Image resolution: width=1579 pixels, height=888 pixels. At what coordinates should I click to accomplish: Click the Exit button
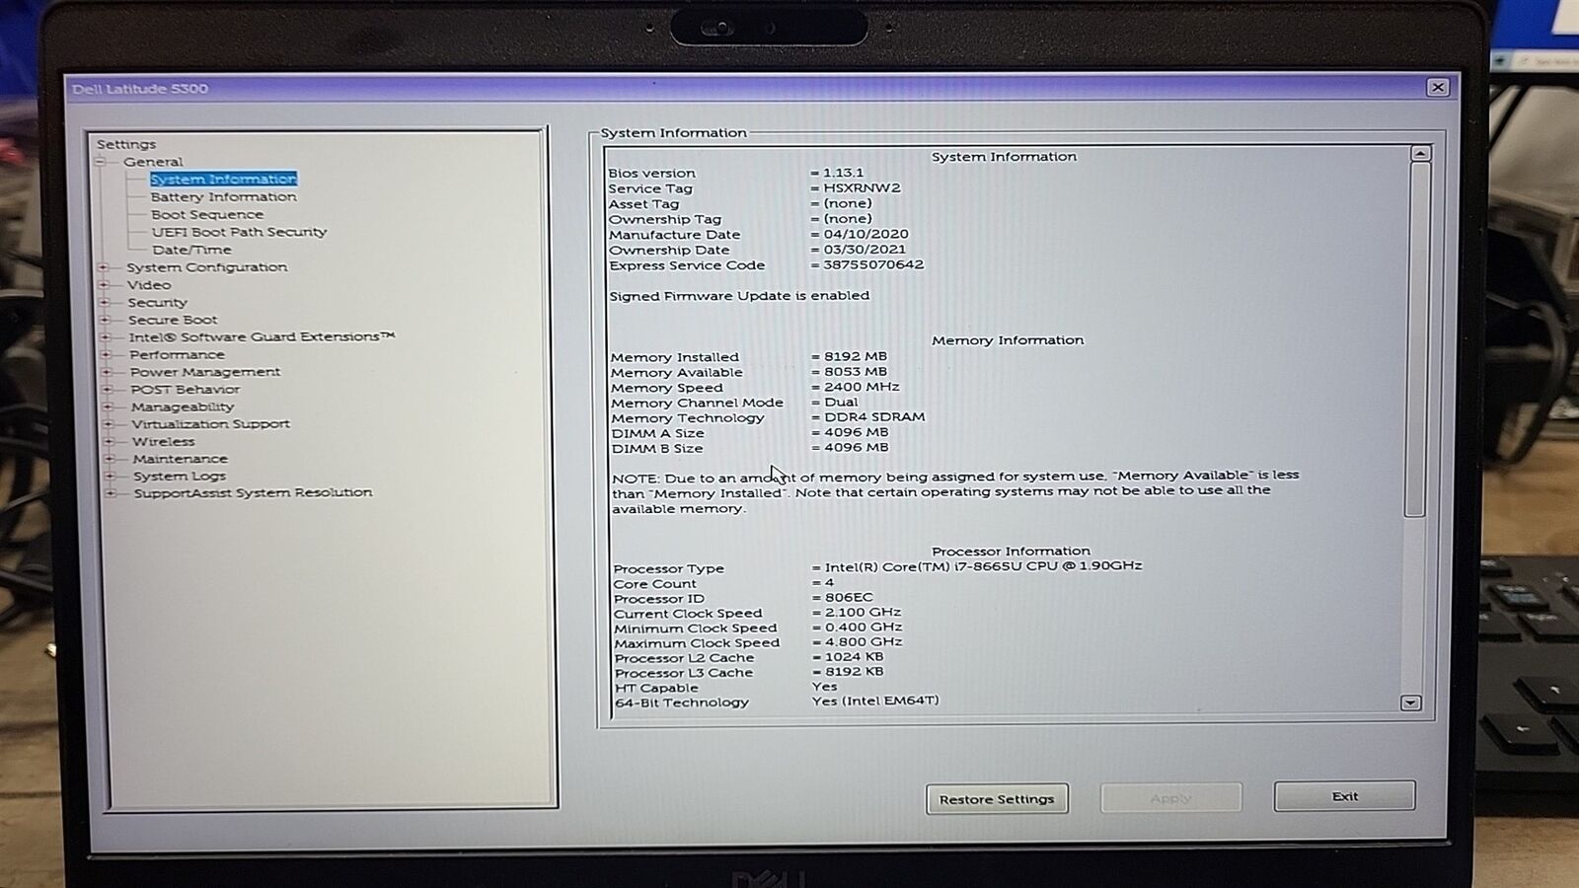[1344, 796]
